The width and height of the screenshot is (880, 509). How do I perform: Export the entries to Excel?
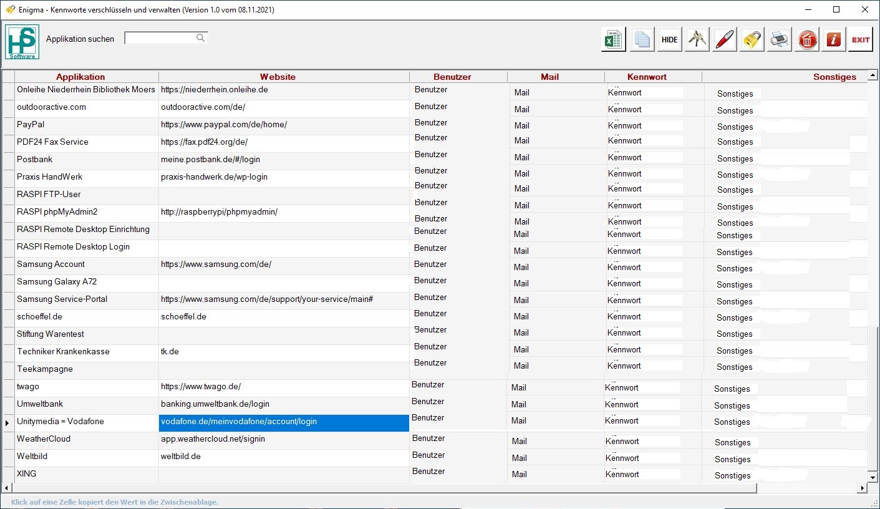click(x=614, y=39)
